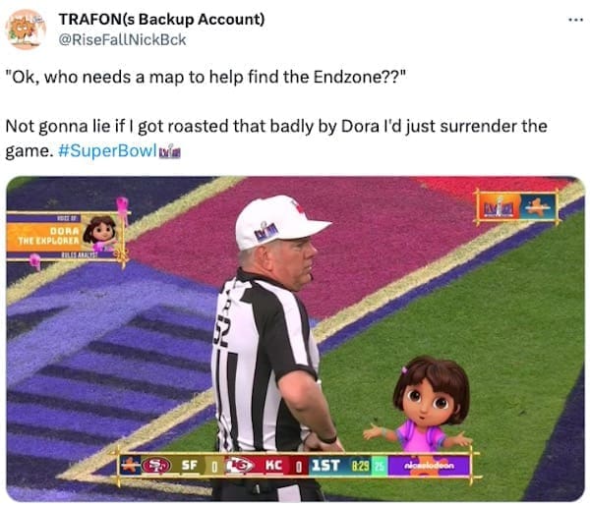Image resolution: width=590 pixels, height=506 pixels.
Task: Click the Nickelodeon logo on the scorebug
Action: pyautogui.click(x=430, y=466)
